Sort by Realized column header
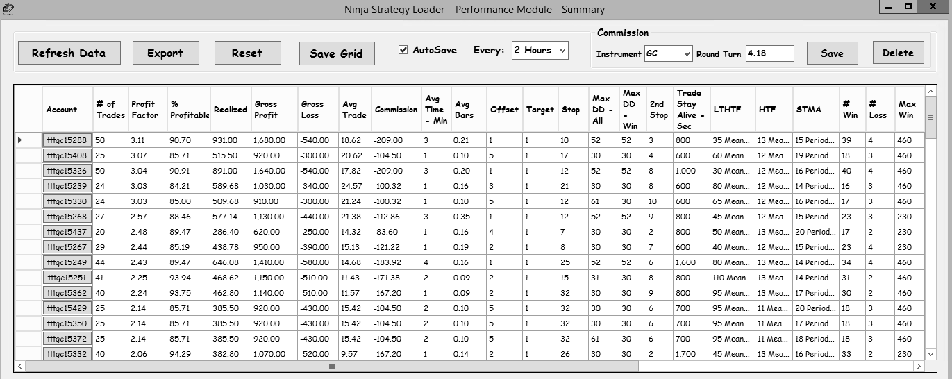The image size is (952, 379). click(x=230, y=109)
